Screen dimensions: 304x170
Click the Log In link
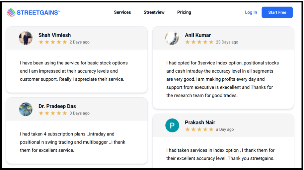[x=251, y=12]
